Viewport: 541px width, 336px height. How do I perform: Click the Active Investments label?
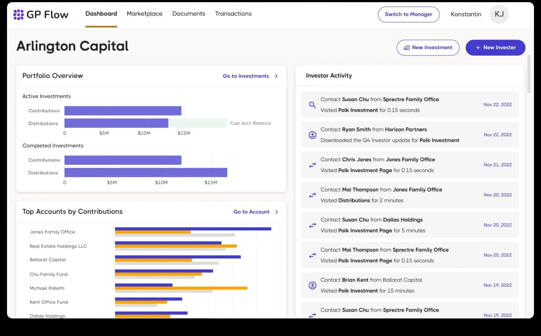point(47,96)
